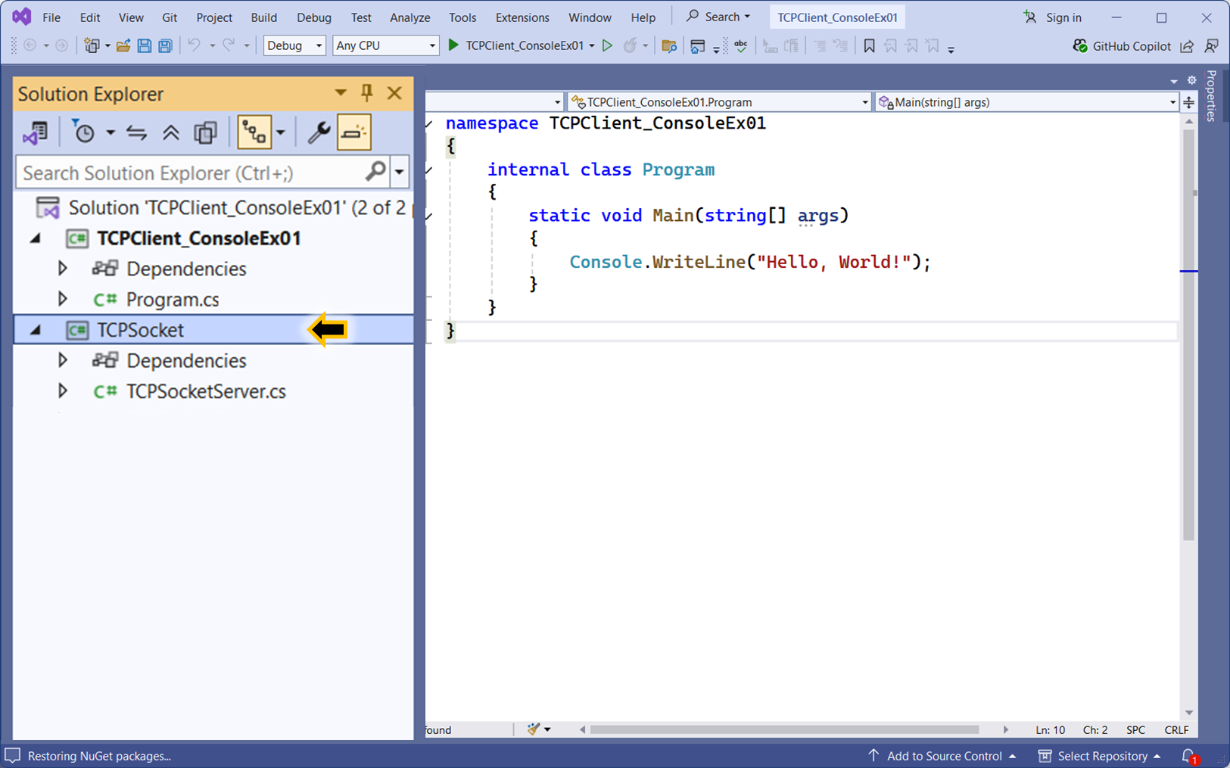Start without debugging using the outlined play icon

coord(607,45)
